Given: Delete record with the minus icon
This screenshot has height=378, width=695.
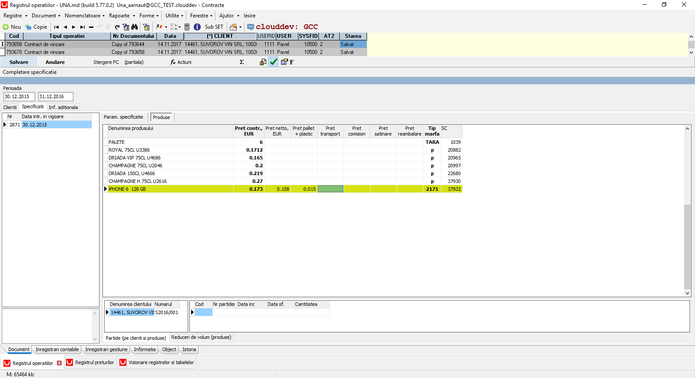Looking at the screenshot, I should (91, 27).
